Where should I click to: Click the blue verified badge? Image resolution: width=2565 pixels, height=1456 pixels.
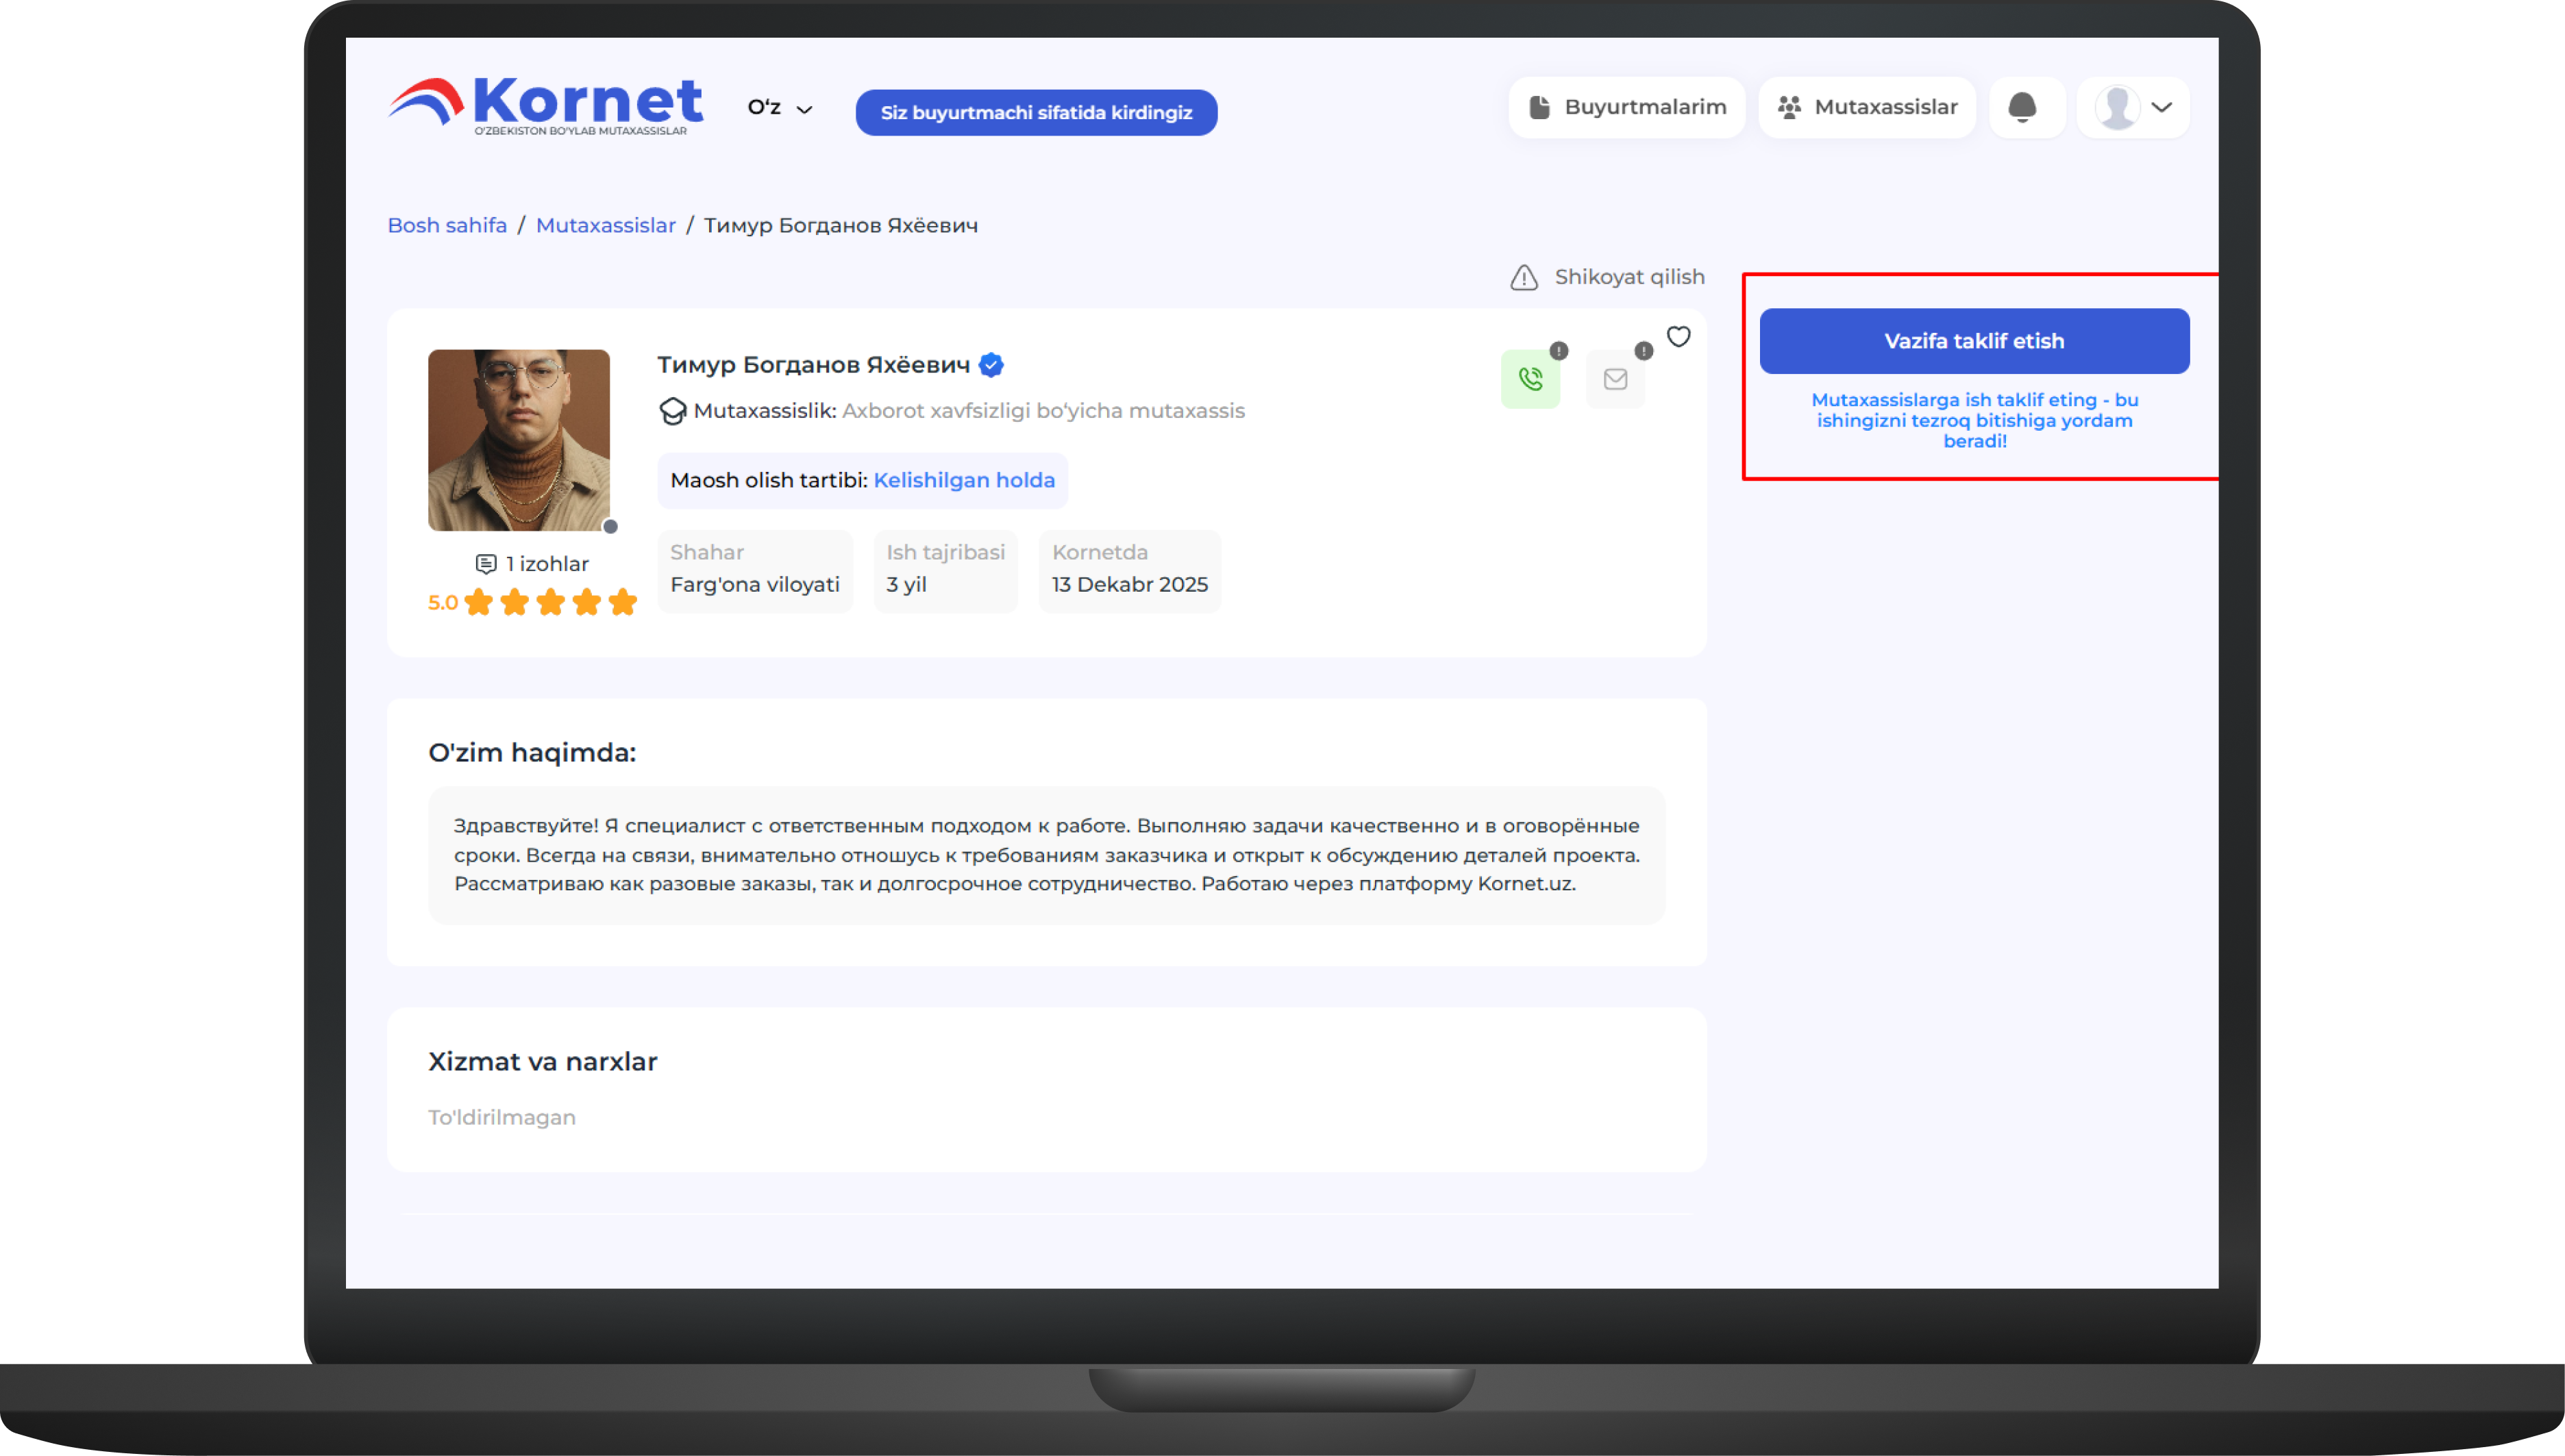point(991,365)
